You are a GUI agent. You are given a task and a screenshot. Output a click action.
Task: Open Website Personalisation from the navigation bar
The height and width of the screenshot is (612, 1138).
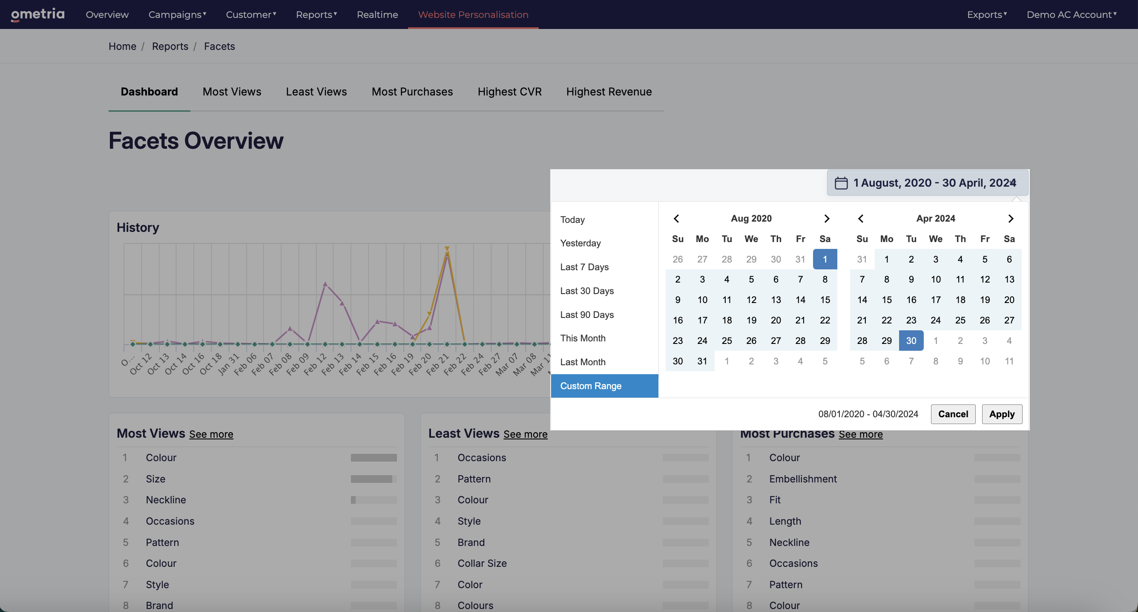pos(473,14)
